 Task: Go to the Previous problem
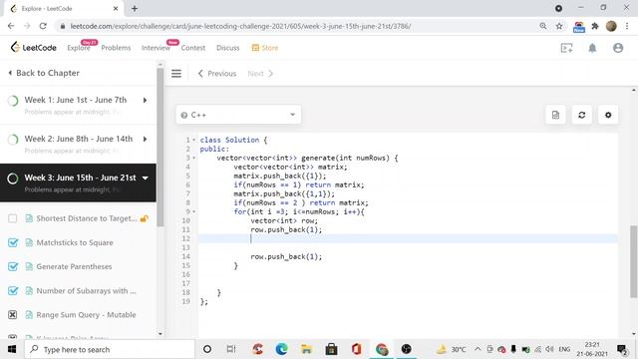[217, 74]
